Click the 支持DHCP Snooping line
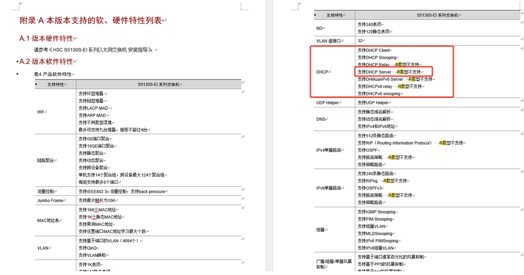This screenshot has height=275, width=524. click(377, 58)
